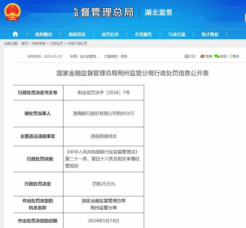Click 湖北监管 header title

pyautogui.click(x=158, y=12)
